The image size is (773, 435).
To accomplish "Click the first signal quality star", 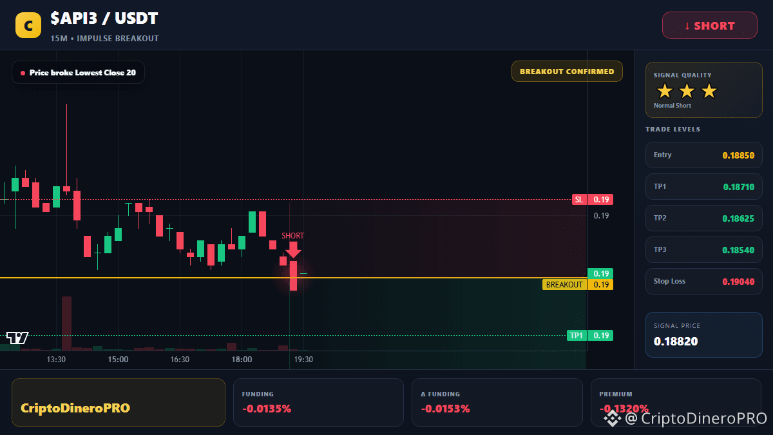I will (x=665, y=91).
